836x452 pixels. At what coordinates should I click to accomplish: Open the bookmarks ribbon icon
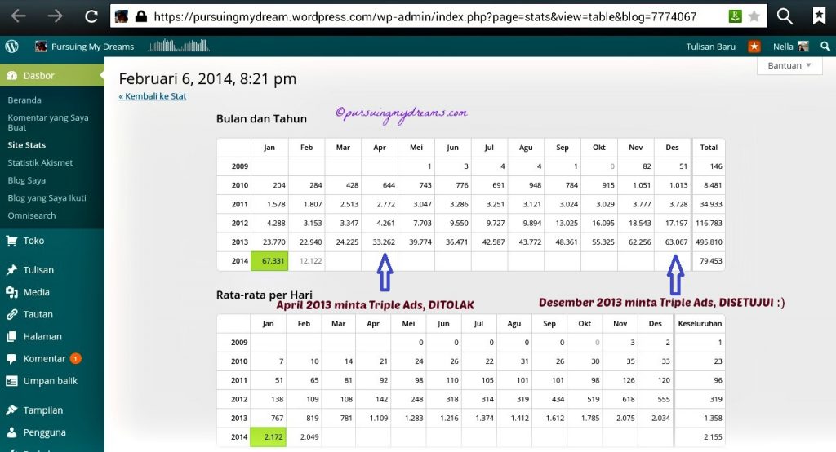819,16
